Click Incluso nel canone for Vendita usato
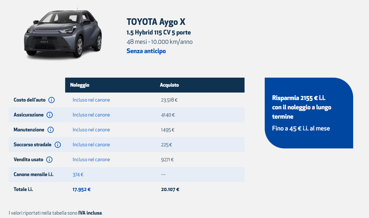This screenshot has width=369, height=218. [91, 160]
